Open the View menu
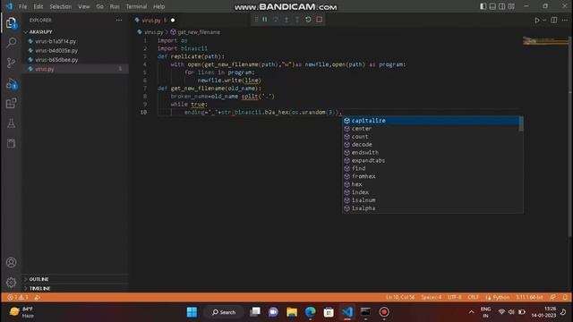 pyautogui.click(x=84, y=6)
